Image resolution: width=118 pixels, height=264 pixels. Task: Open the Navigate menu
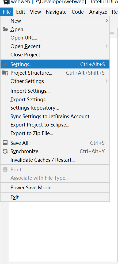click(x=56, y=12)
